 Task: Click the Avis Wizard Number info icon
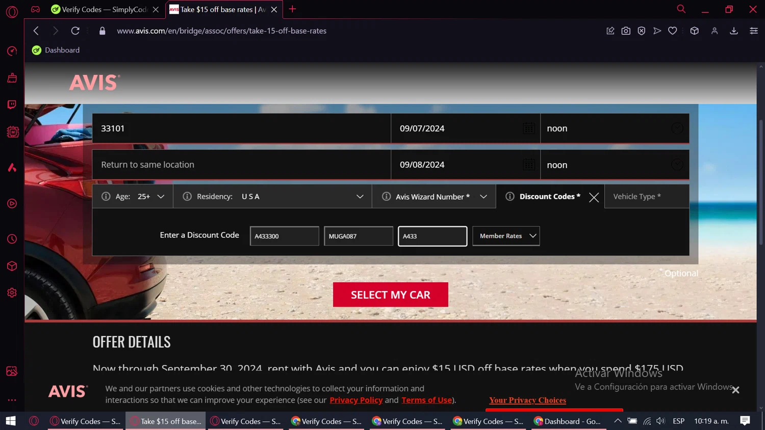click(387, 196)
